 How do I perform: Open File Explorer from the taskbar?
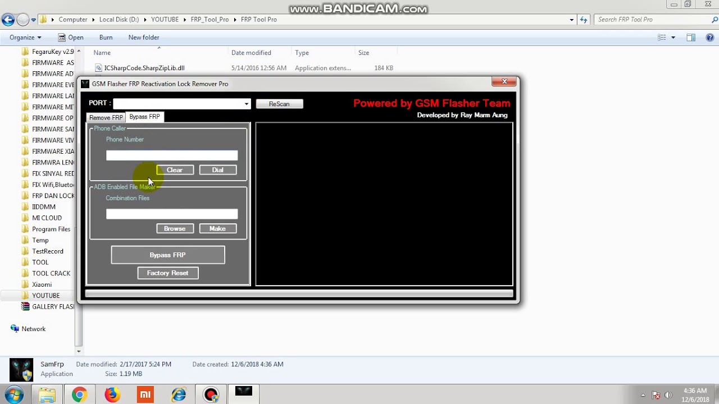tap(47, 395)
